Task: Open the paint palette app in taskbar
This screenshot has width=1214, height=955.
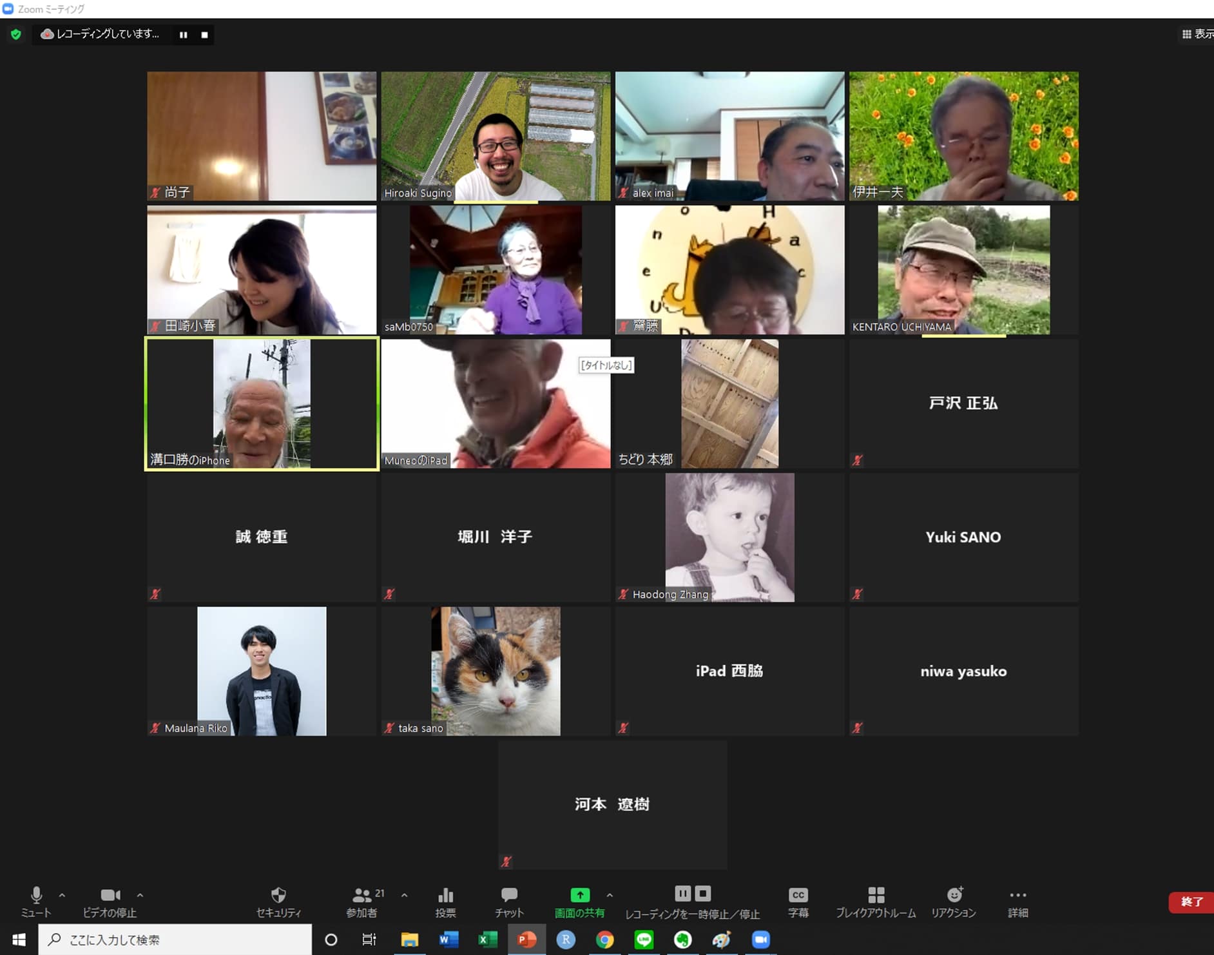Action: 722,940
